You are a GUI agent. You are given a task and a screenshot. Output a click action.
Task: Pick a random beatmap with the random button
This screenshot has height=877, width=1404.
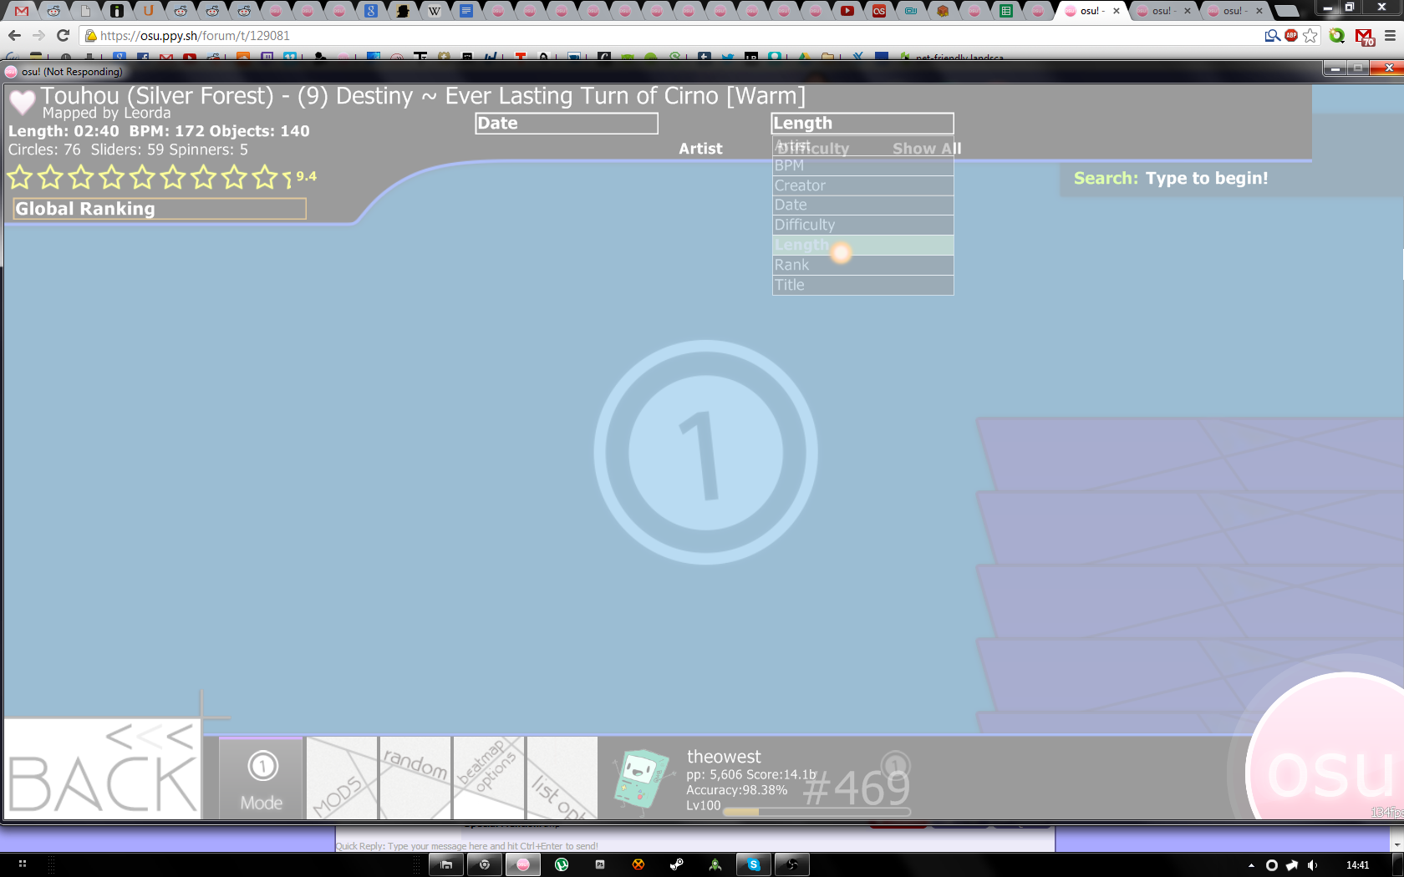pyautogui.click(x=415, y=778)
